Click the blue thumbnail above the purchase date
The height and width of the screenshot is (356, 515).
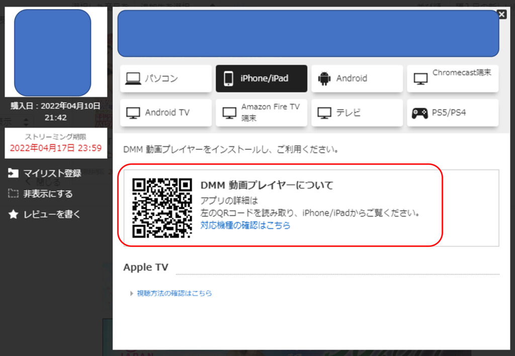point(52,52)
